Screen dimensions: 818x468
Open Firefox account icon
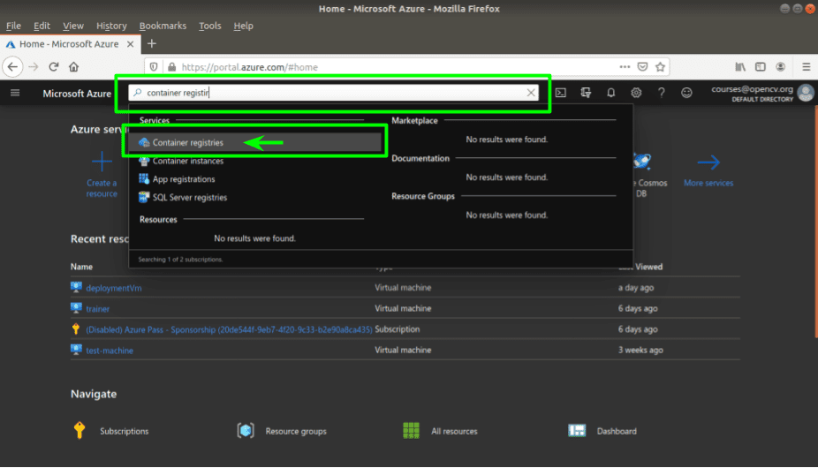(780, 67)
